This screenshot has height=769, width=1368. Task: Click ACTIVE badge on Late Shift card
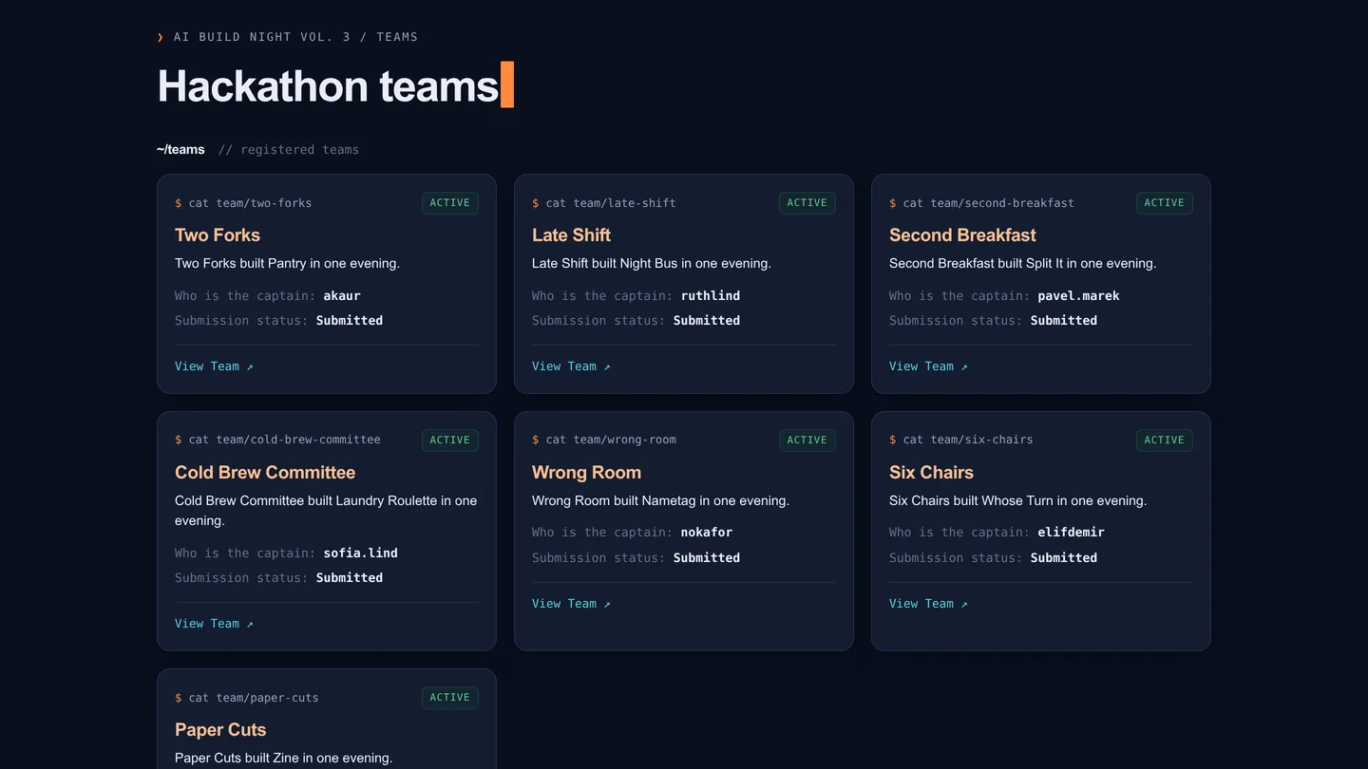point(807,203)
